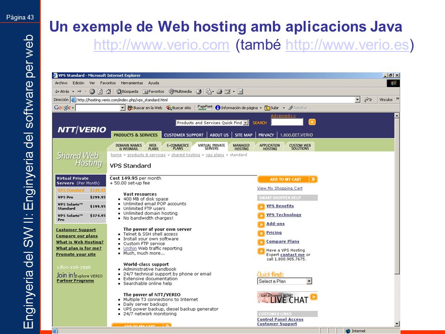Open the Ayuda menu

click(153, 83)
